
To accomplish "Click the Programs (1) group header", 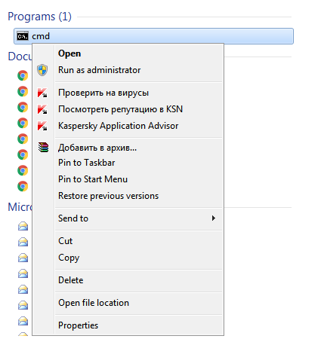I will coord(39,17).
